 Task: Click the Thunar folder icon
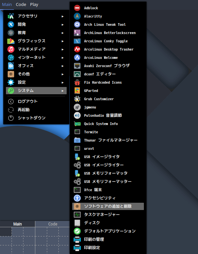(x=77, y=140)
